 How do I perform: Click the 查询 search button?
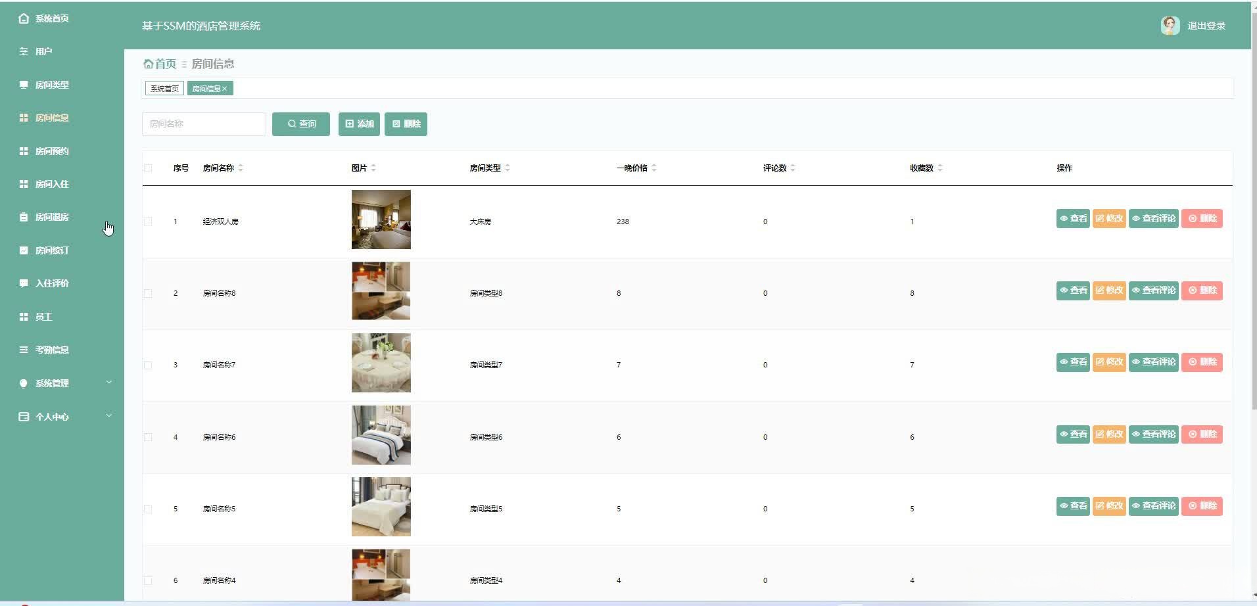tap(301, 124)
